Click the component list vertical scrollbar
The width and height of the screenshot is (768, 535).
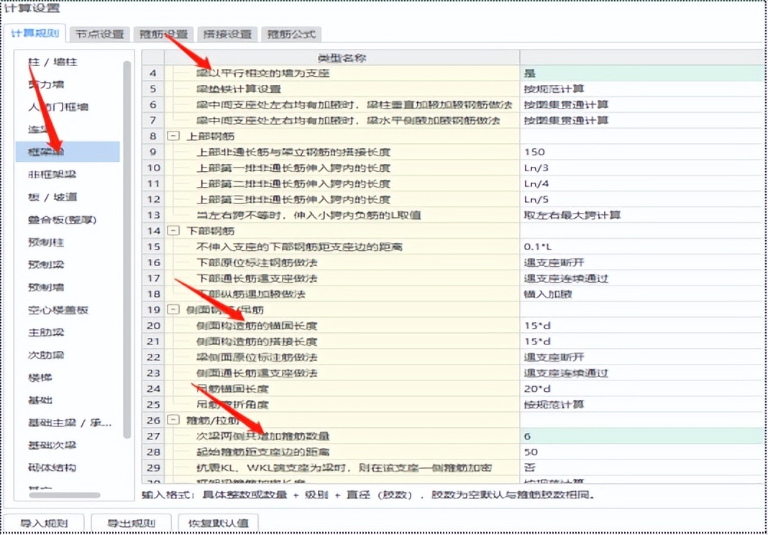pyautogui.click(x=127, y=249)
